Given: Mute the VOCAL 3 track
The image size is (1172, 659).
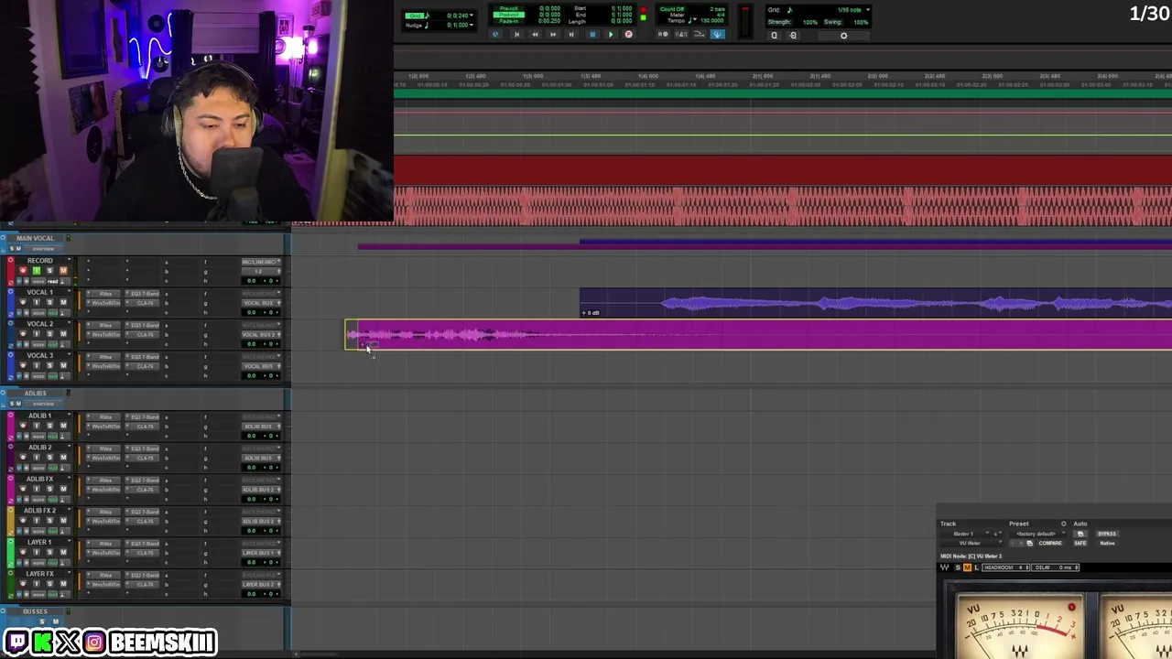Looking at the screenshot, I should [63, 365].
